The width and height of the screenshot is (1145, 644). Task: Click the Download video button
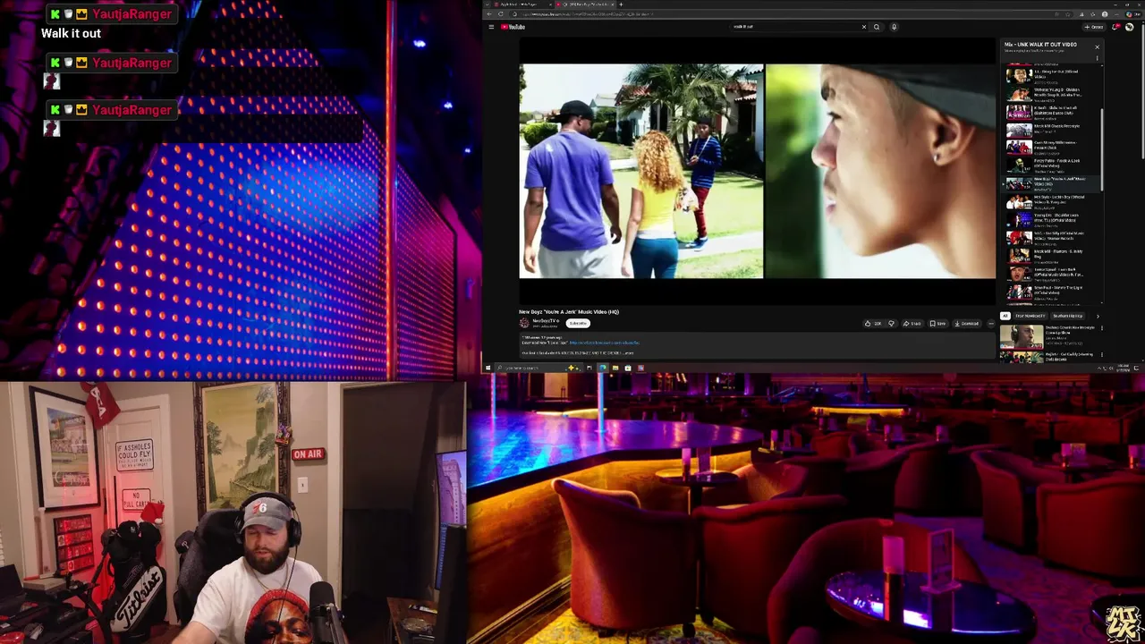[968, 324]
